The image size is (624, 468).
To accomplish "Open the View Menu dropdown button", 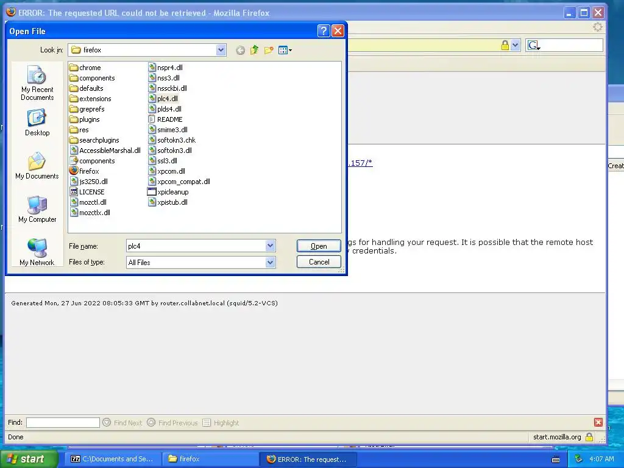I will (x=285, y=50).
